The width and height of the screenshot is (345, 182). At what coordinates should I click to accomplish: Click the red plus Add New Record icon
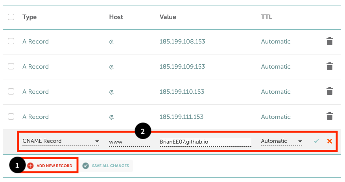pos(30,166)
